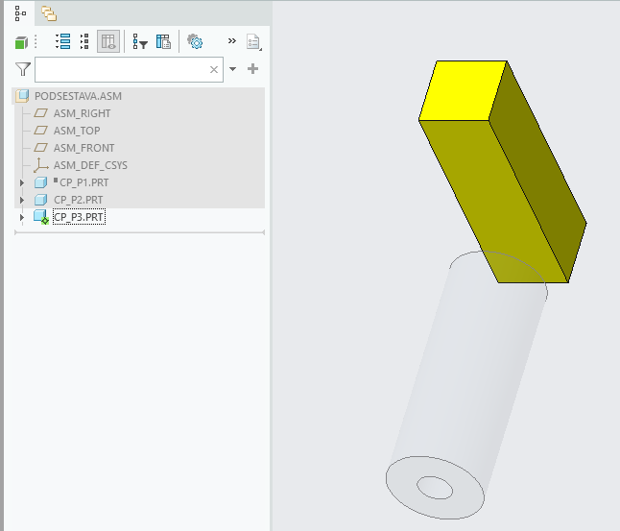Click the plus add filter button
The width and height of the screenshot is (620, 531).
tap(253, 69)
